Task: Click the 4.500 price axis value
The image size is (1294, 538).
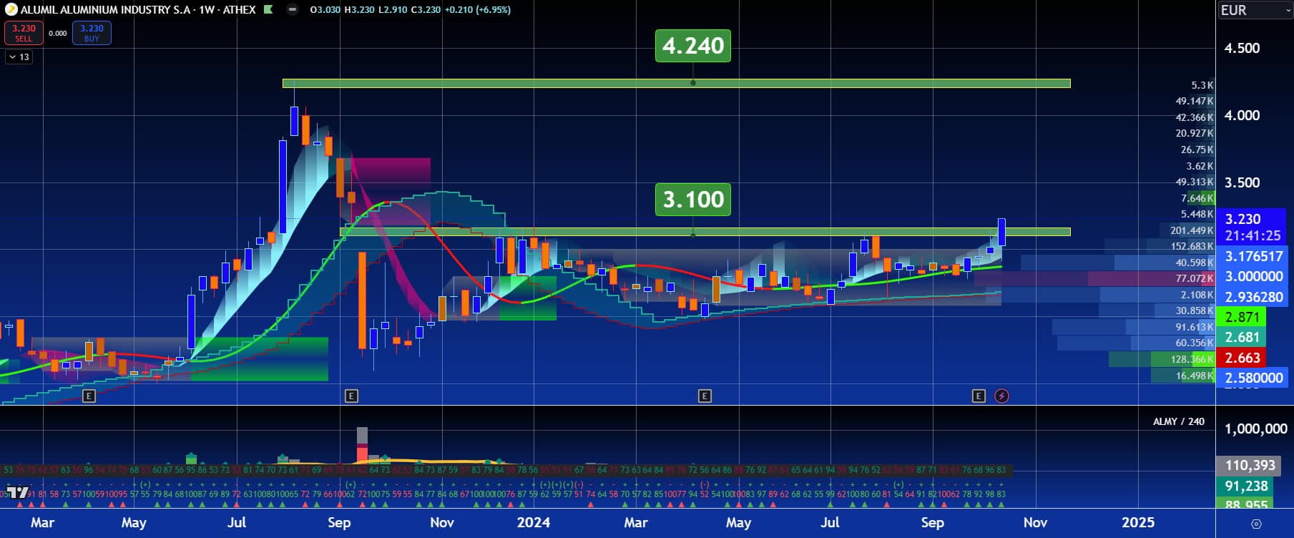Action: pos(1242,48)
